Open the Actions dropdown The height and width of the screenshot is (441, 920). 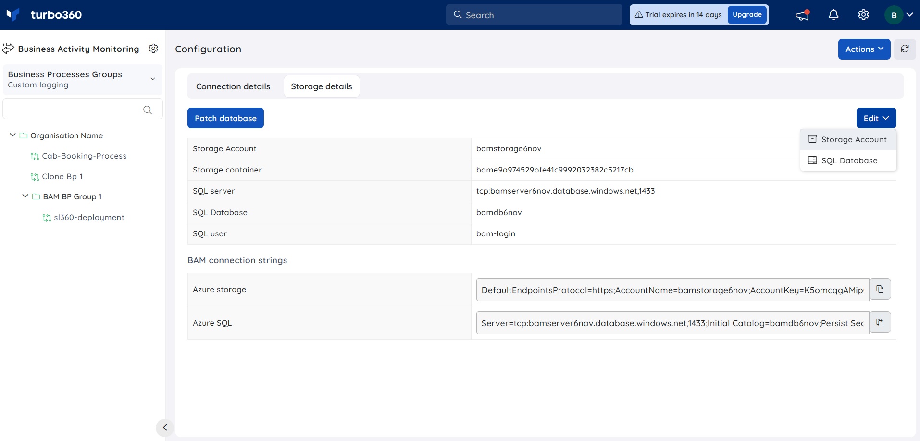864,49
